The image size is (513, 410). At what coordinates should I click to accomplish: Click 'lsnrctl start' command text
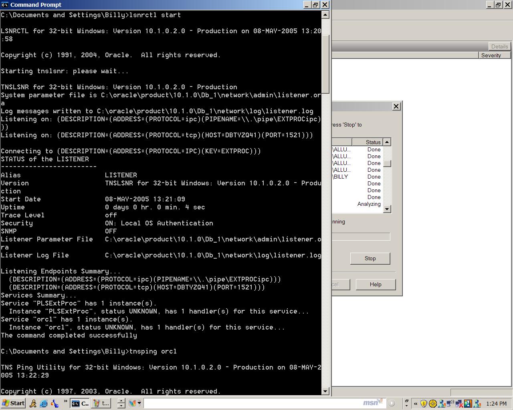[155, 15]
